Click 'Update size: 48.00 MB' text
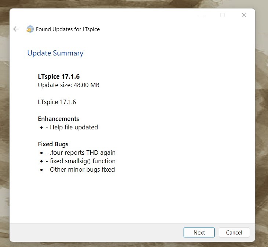This screenshot has width=268, height=247. click(x=69, y=85)
